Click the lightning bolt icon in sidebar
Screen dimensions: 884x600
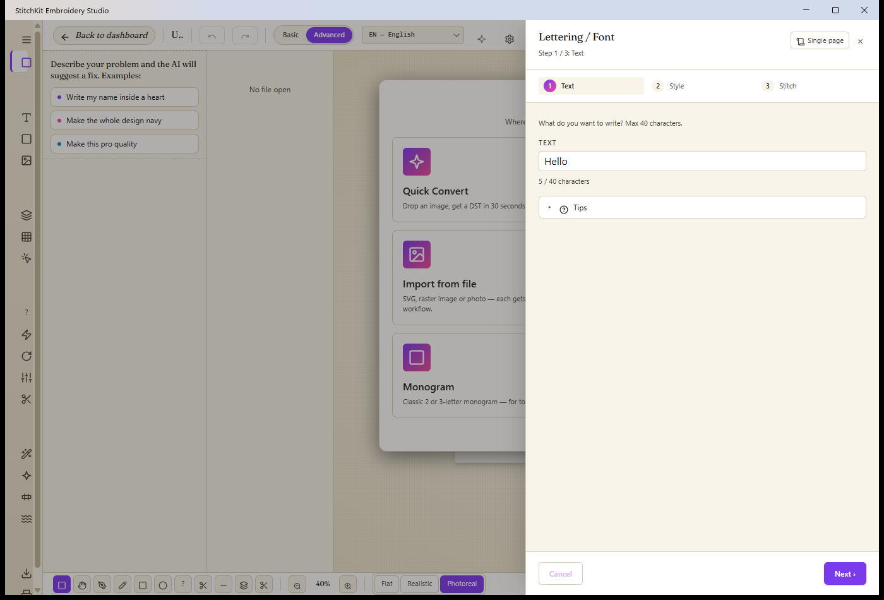27,335
